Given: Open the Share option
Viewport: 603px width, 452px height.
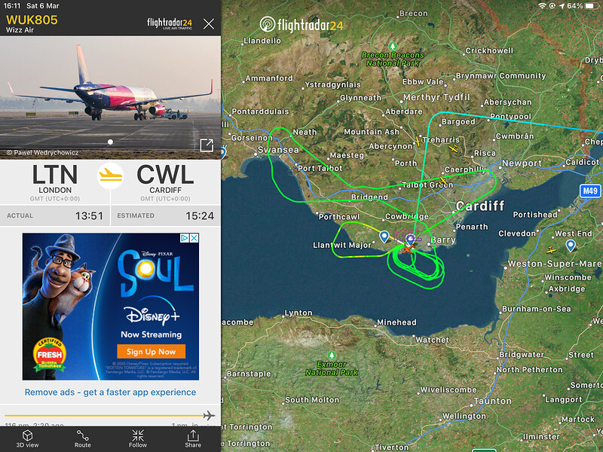Looking at the screenshot, I should tap(193, 439).
